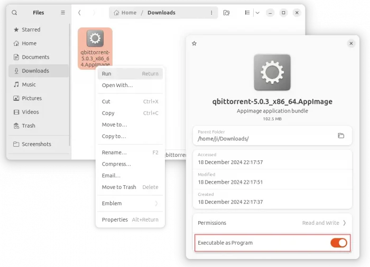Choose Cut from the context menu
370x267 pixels.
click(130, 101)
